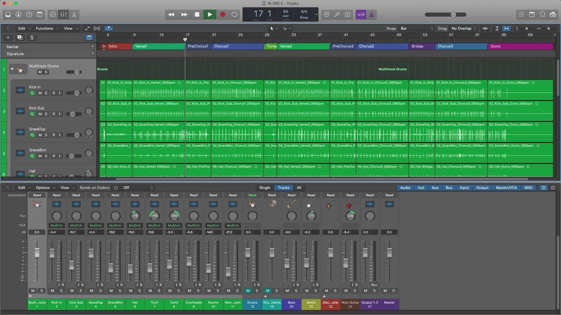Open the Drag dropdown set to No Overlap
This screenshot has width=561, height=315.
click(x=463, y=28)
